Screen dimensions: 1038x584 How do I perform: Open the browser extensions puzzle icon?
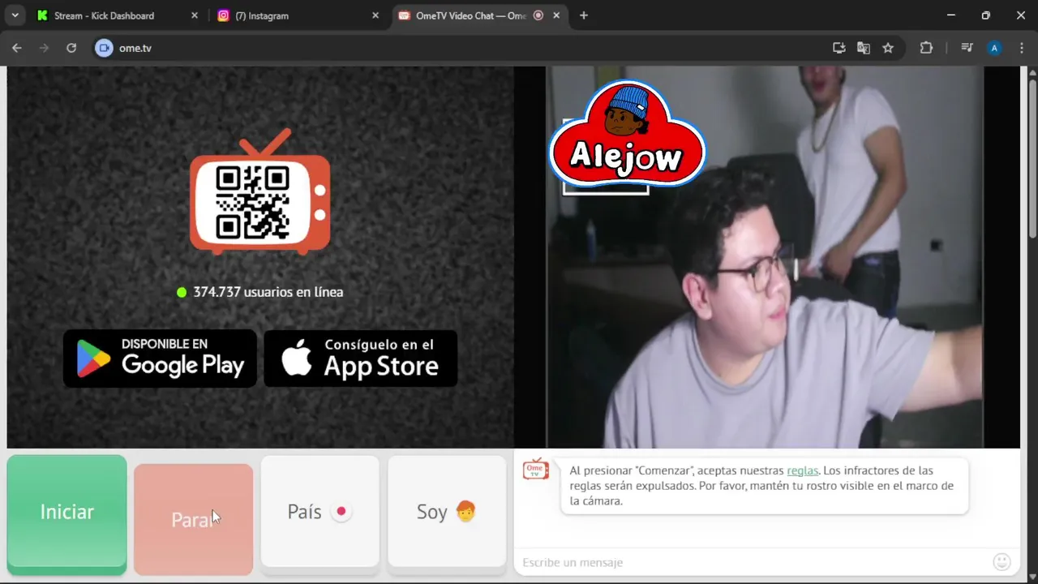click(x=926, y=48)
